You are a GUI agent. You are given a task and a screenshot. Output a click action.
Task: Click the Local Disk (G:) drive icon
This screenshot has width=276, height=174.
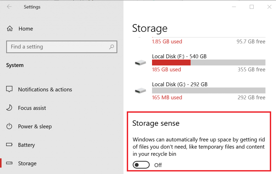coord(140,91)
